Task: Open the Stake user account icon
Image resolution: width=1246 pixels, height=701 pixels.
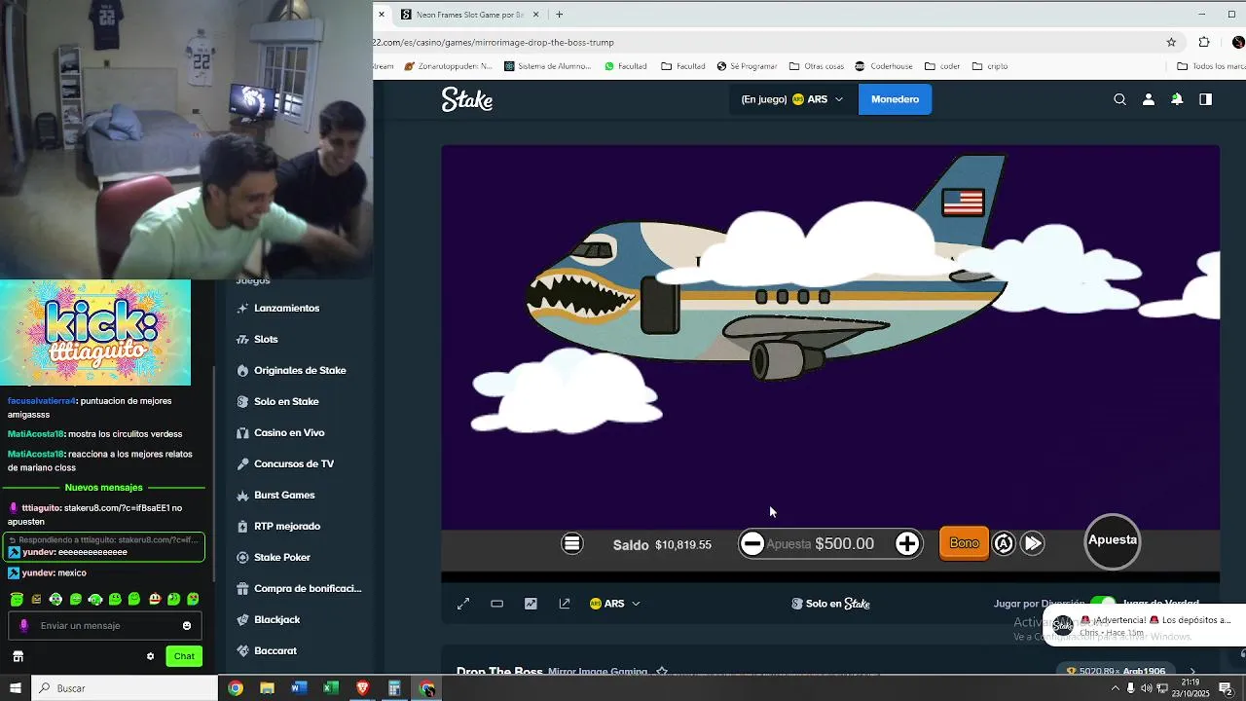Action: tap(1149, 99)
